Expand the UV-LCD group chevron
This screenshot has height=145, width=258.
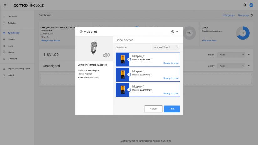click(249, 55)
